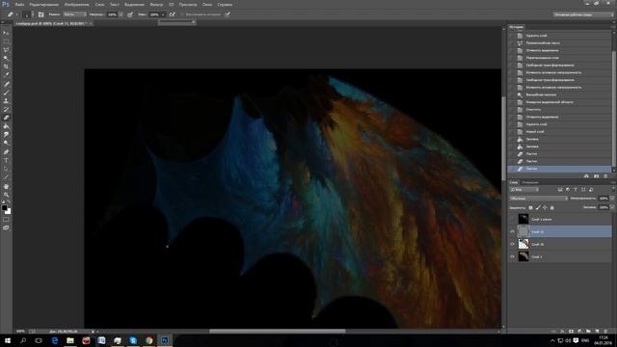The height and width of the screenshot is (347, 617).
Task: Change screen mode from toolbox bottom
Action: point(6,227)
